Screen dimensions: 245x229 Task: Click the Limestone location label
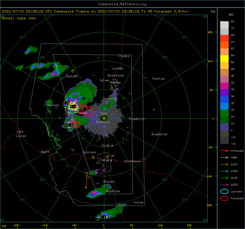(51, 105)
